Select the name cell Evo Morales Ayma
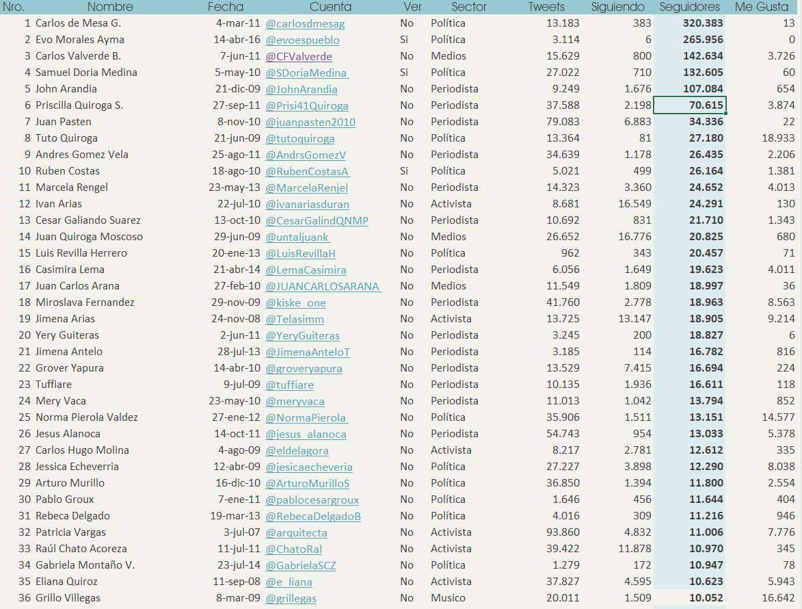802x609 pixels. point(80,40)
